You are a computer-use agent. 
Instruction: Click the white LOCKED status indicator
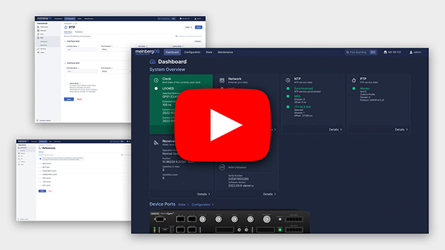click(156, 88)
